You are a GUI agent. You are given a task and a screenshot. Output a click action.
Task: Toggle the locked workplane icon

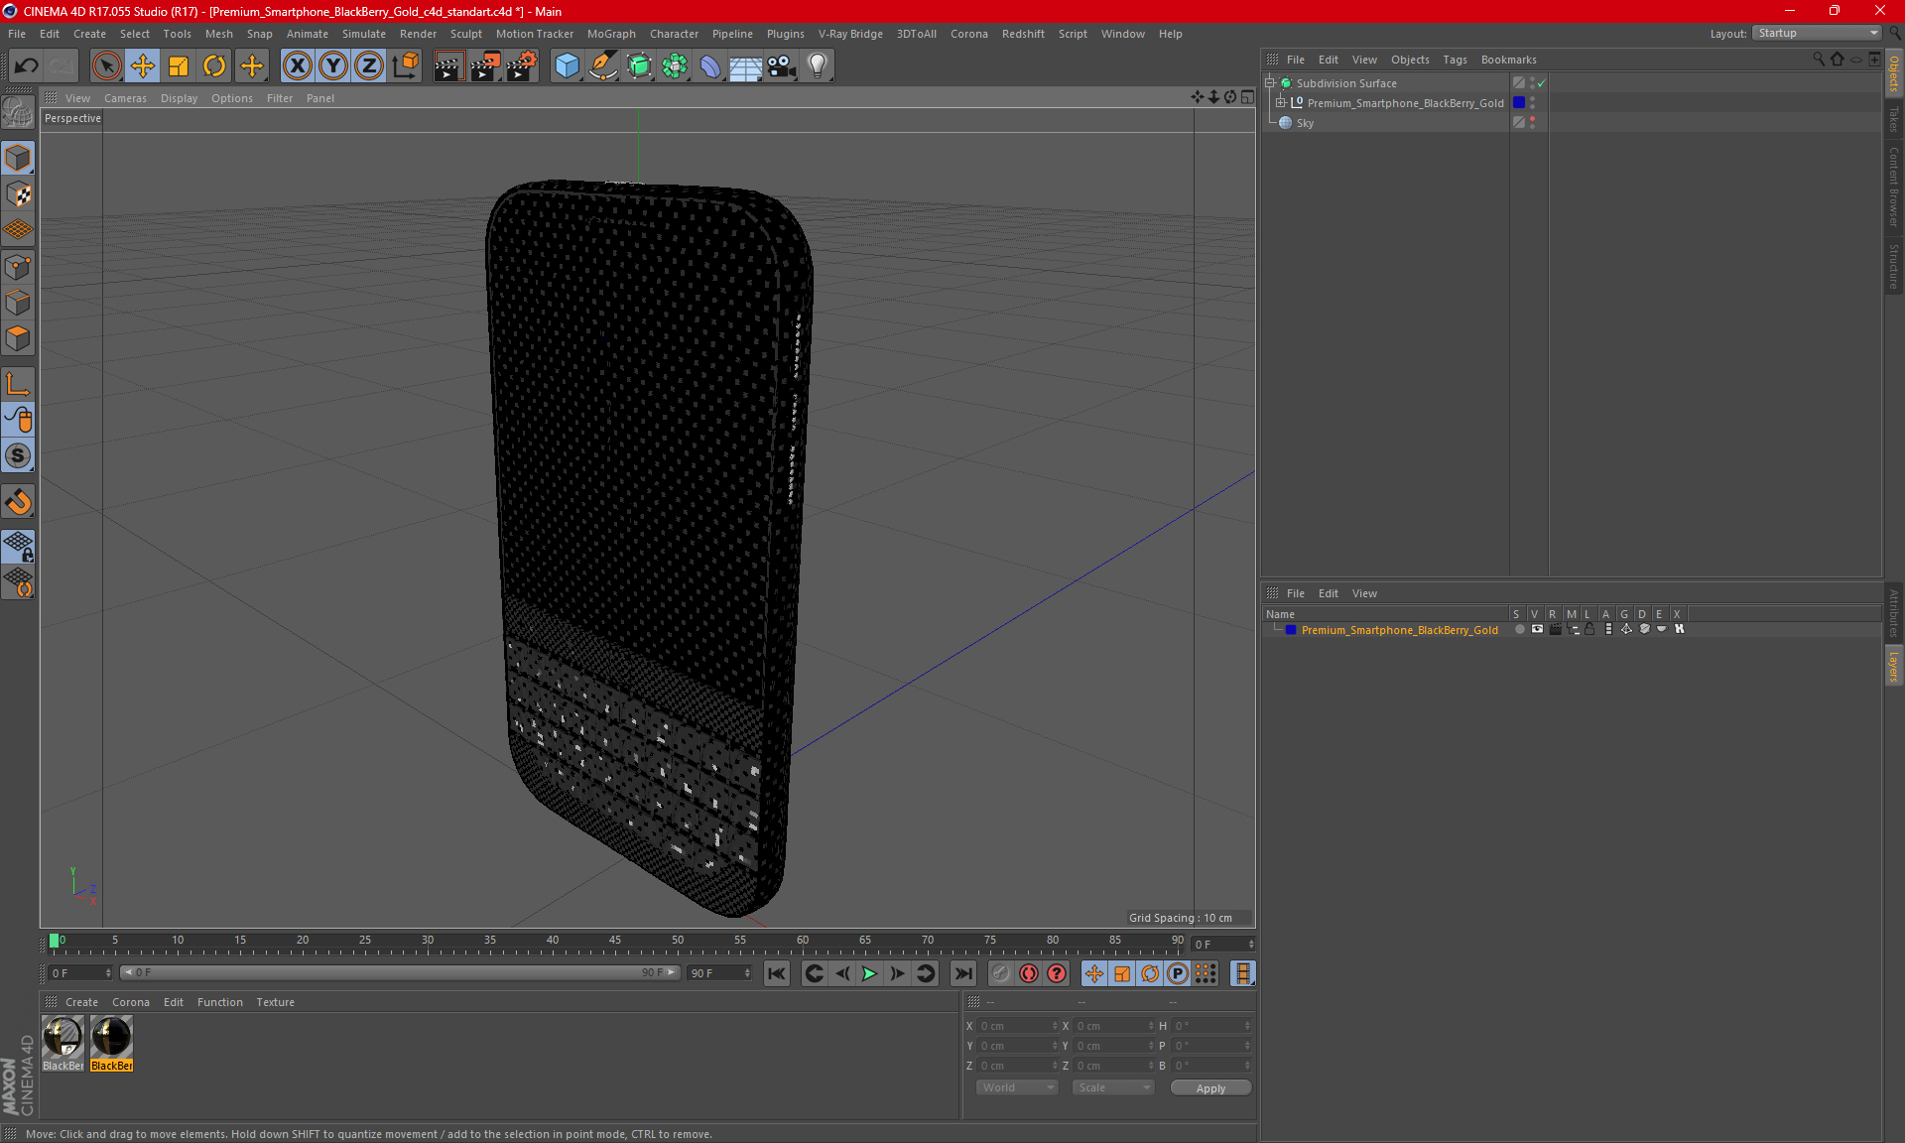18,546
